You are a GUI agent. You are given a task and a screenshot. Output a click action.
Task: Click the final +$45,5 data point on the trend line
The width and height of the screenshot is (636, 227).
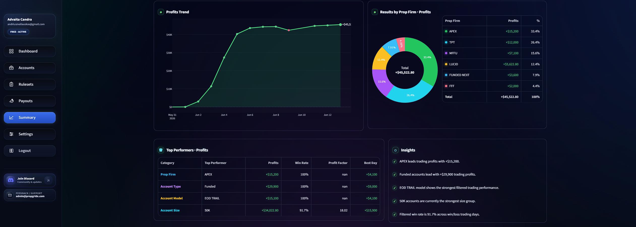click(340, 25)
